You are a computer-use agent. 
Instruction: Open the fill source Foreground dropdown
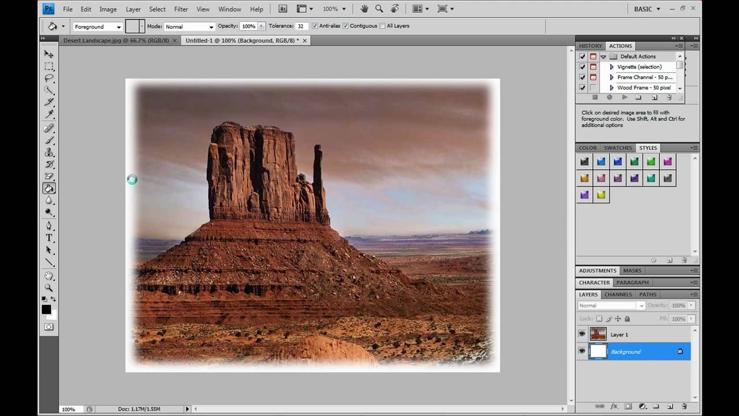98,27
